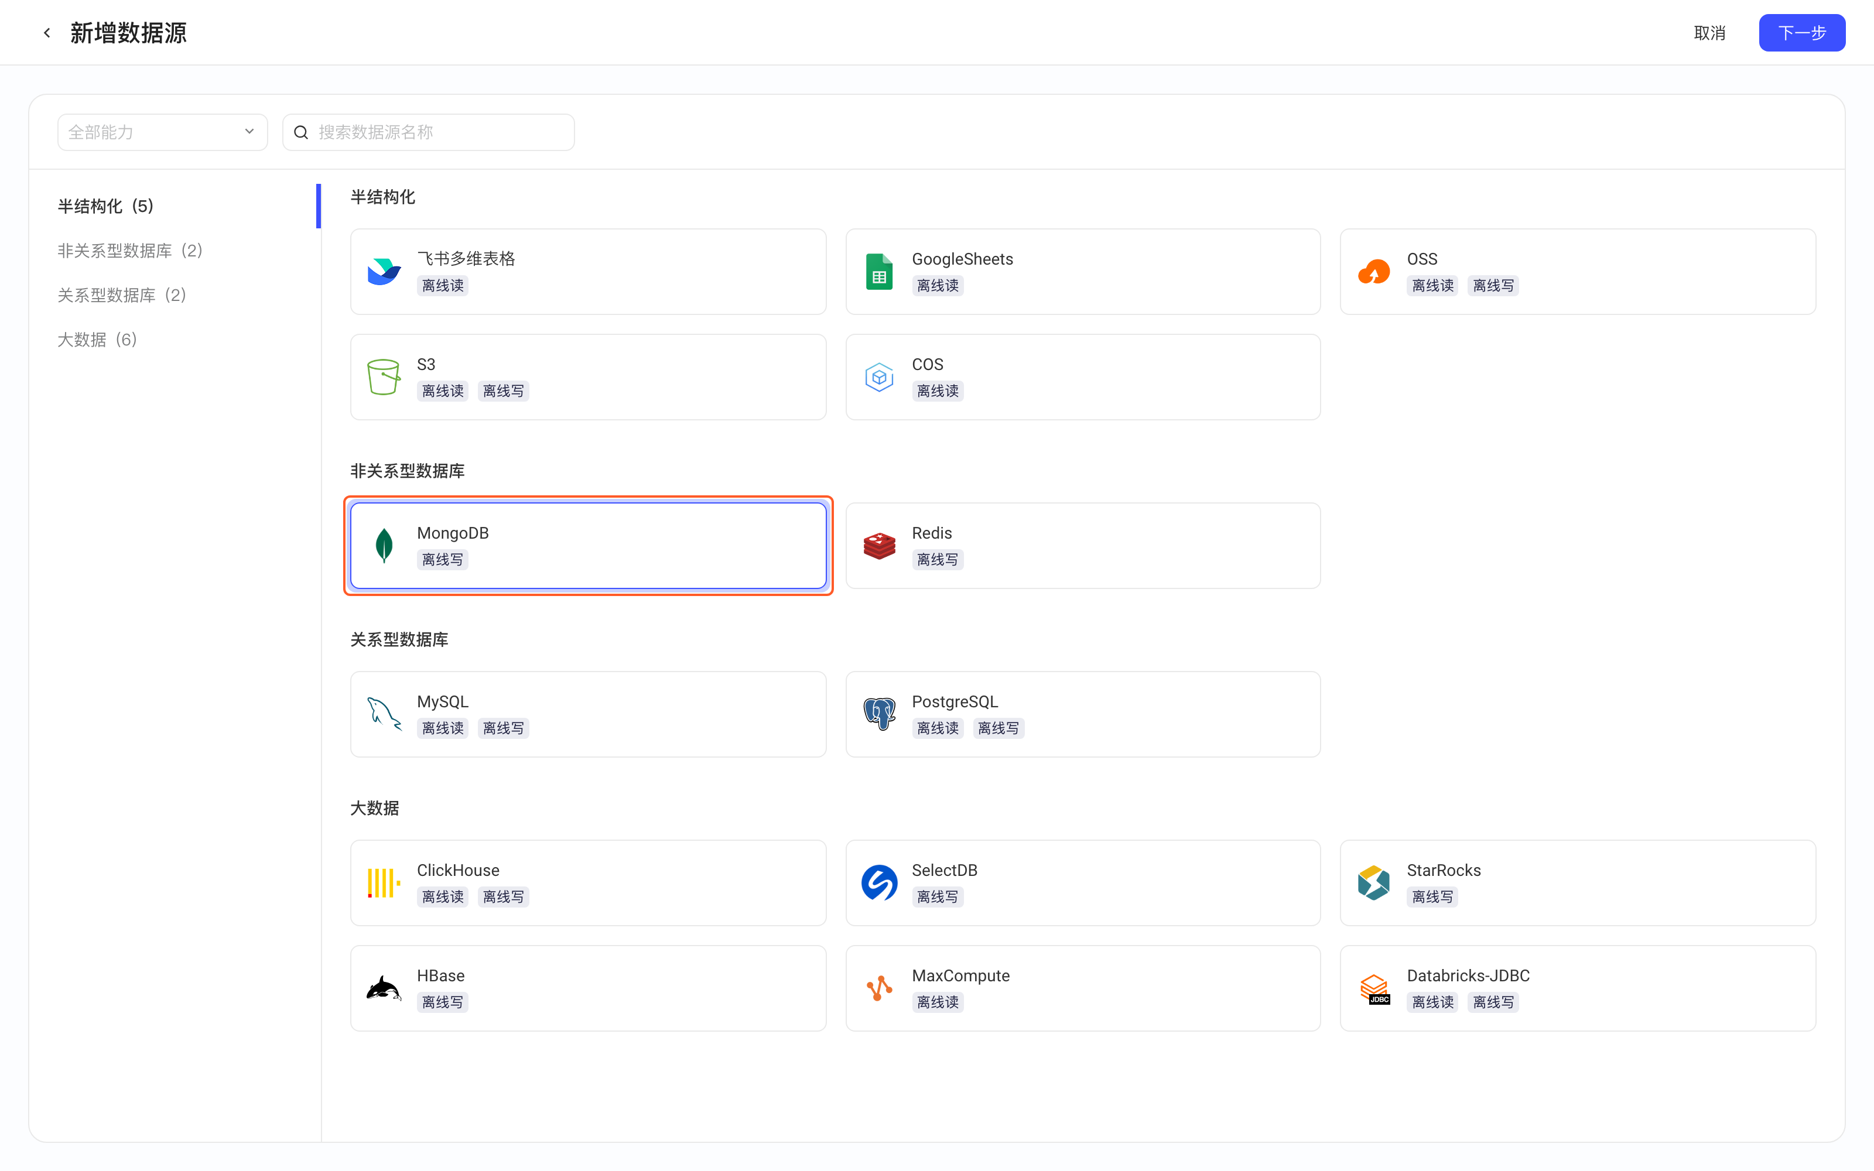
Task: Click the HBase orca icon
Action: tap(384, 988)
